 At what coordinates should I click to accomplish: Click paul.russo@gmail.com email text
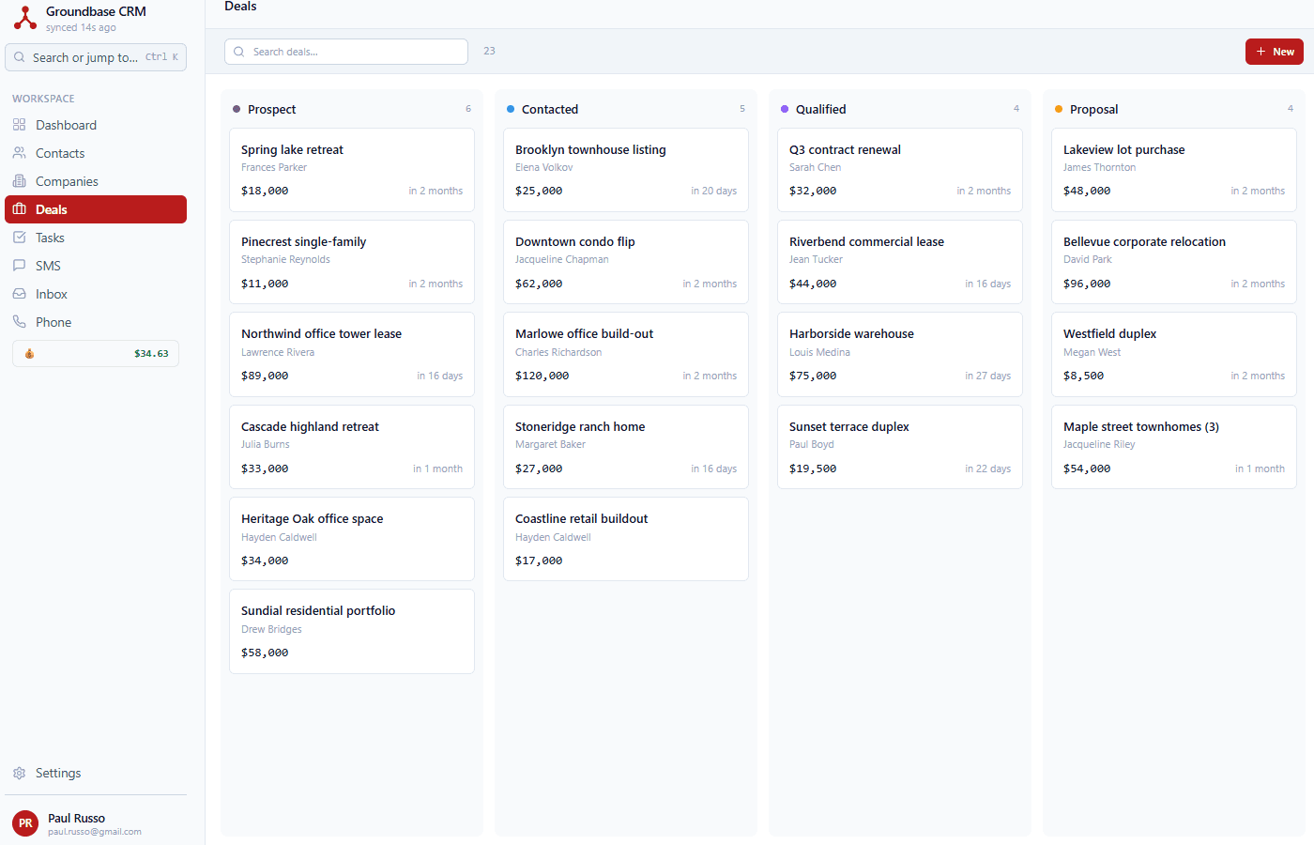(x=95, y=832)
